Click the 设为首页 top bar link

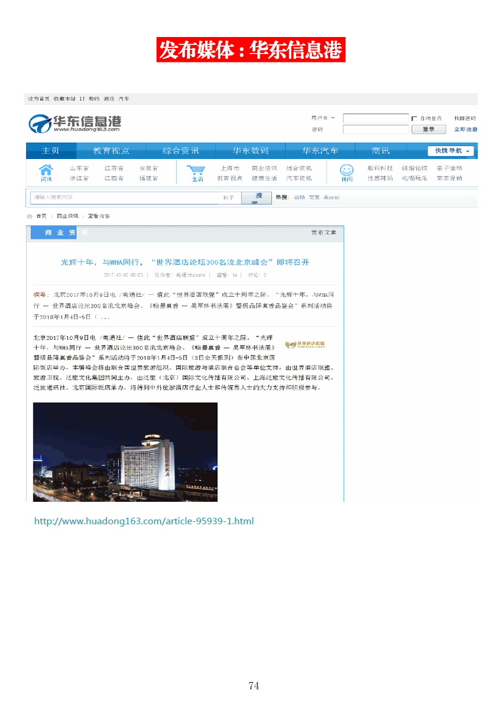pyautogui.click(x=38, y=99)
